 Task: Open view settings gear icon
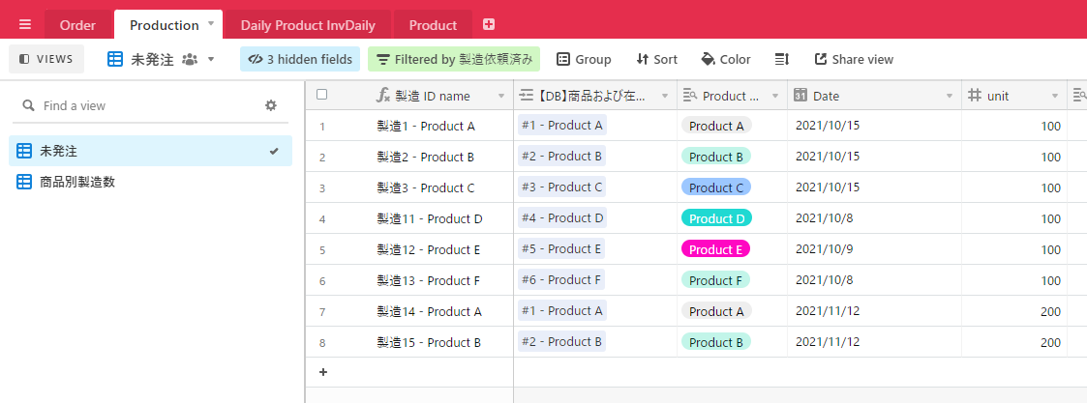click(271, 105)
